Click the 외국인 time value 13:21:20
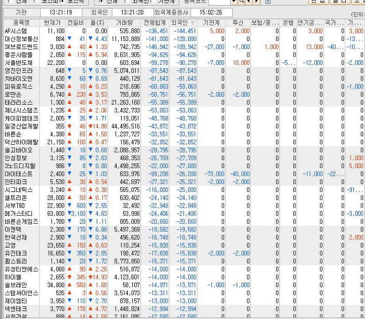The width and height of the screenshot is (365, 319). point(132,12)
